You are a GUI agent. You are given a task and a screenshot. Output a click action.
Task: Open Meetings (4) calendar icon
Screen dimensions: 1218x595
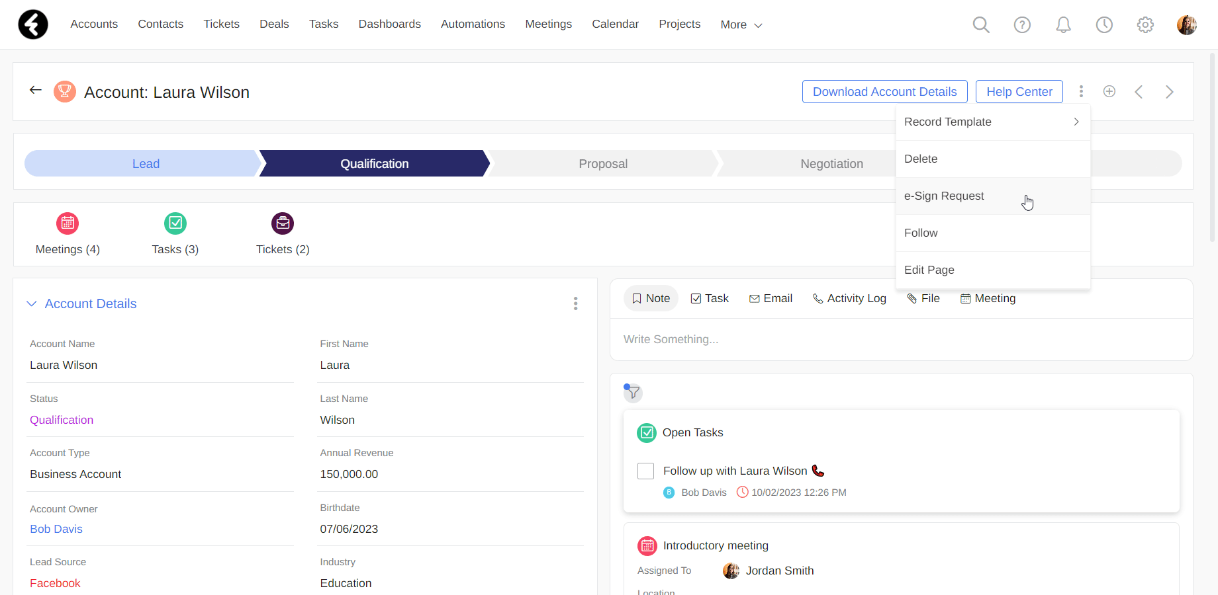[x=68, y=223]
